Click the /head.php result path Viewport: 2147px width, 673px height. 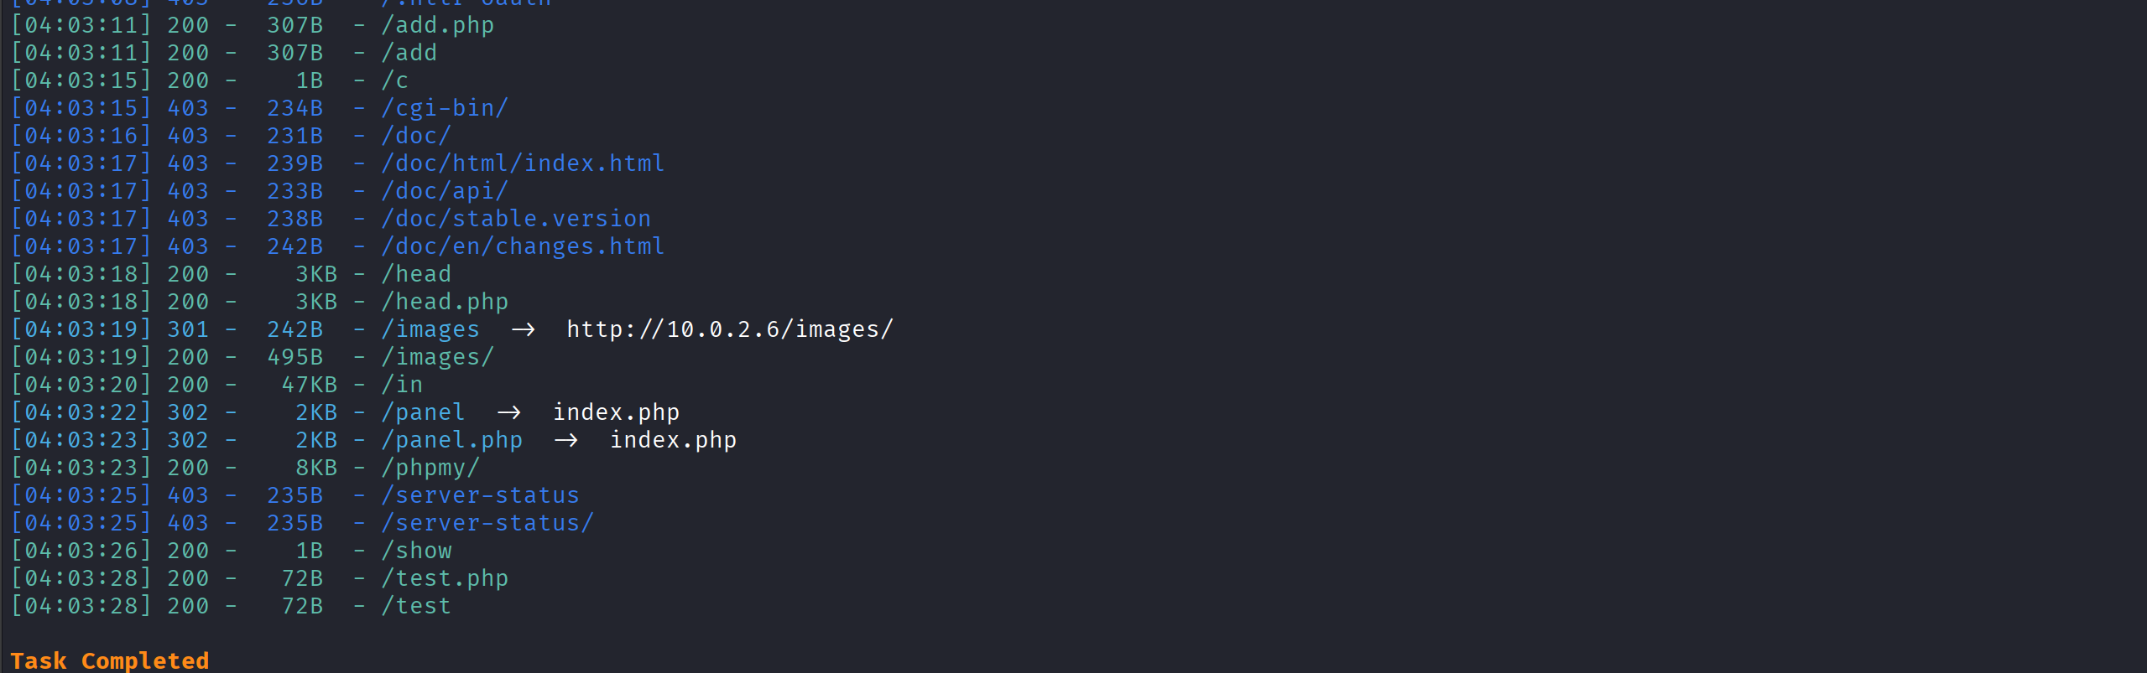(445, 302)
